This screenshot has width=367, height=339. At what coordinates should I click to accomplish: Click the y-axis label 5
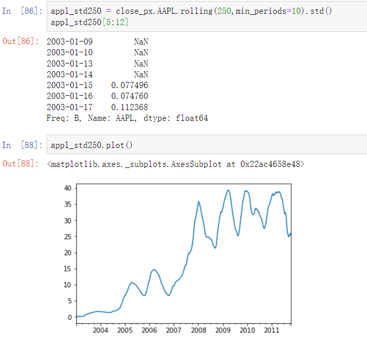coord(70,301)
